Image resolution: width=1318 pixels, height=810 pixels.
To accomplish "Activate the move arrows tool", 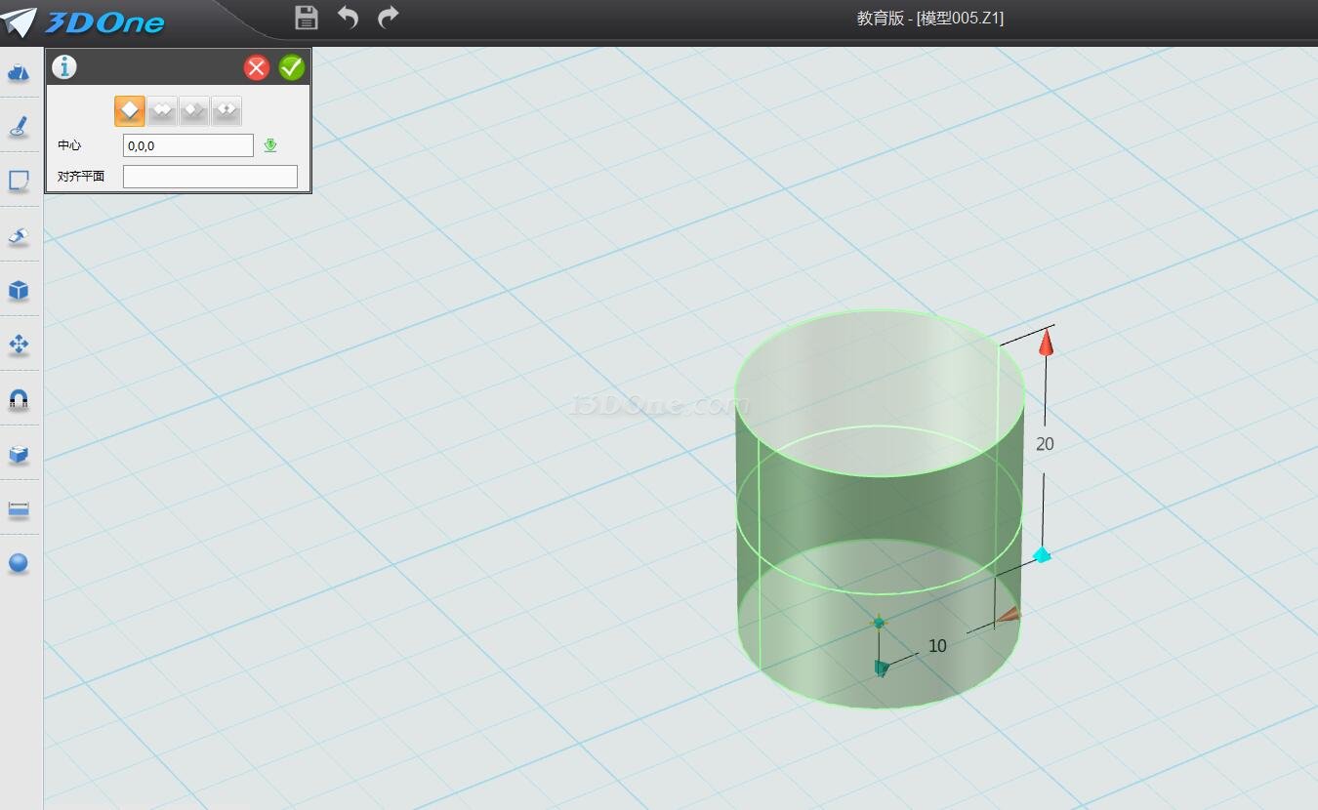I will click(x=19, y=344).
